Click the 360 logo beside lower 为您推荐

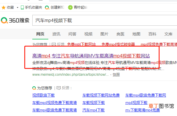click(34, 88)
